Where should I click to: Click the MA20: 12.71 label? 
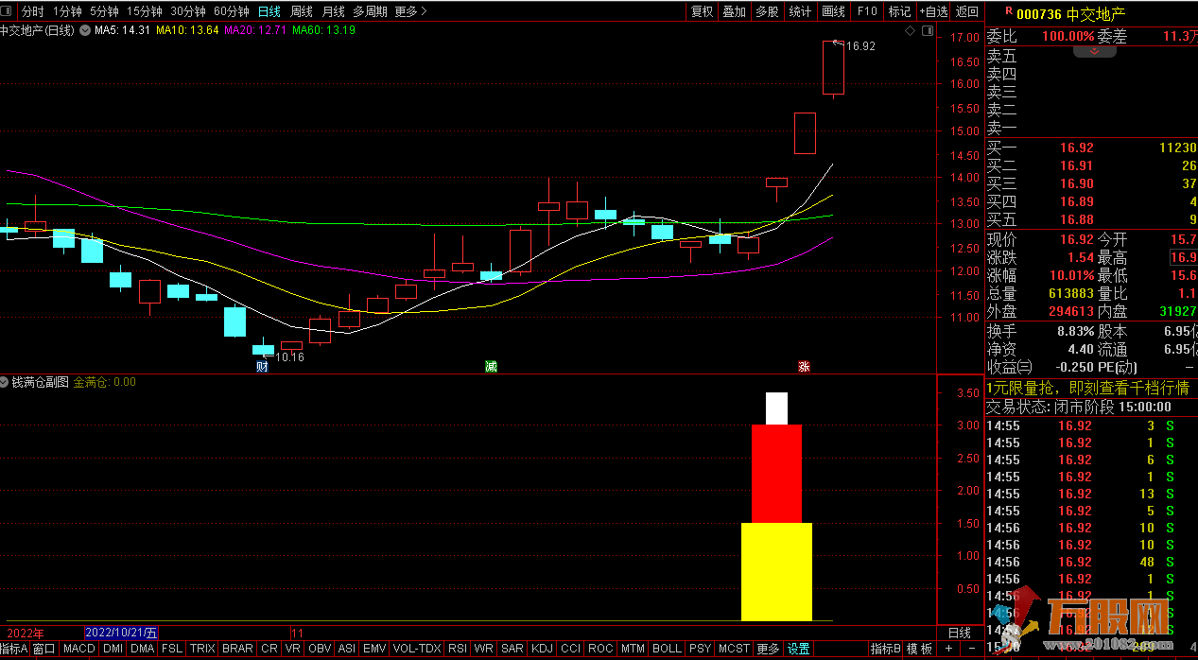tap(257, 30)
